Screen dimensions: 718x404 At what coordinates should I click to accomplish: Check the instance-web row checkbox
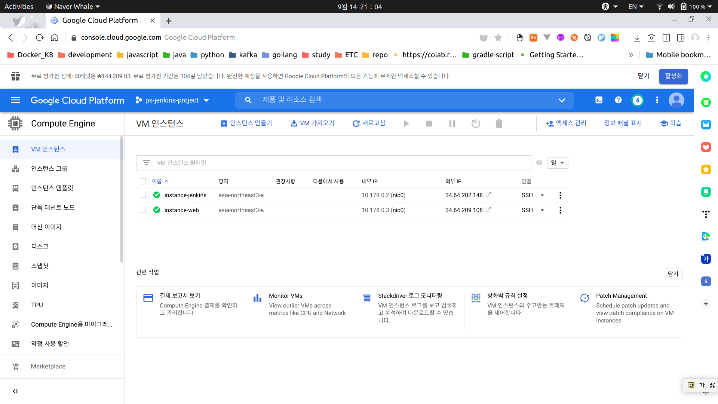tap(143, 210)
